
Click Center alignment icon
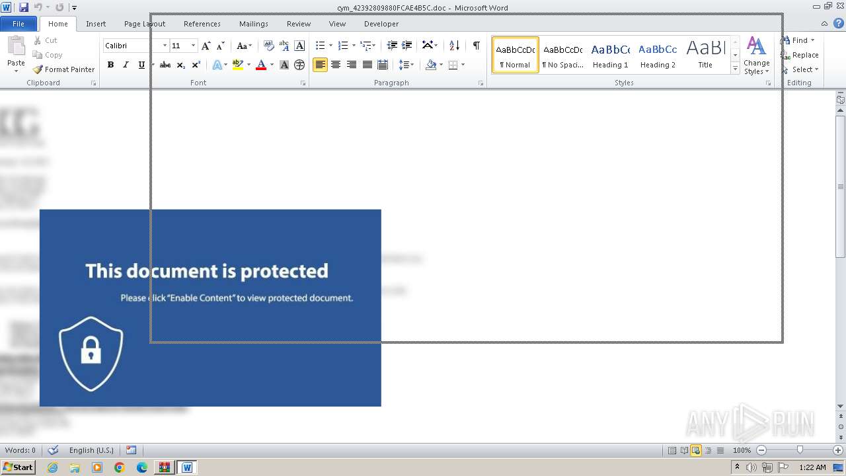point(336,65)
